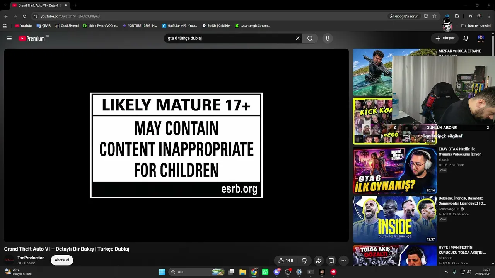Share the video using the arrow icon

[x=319, y=261]
